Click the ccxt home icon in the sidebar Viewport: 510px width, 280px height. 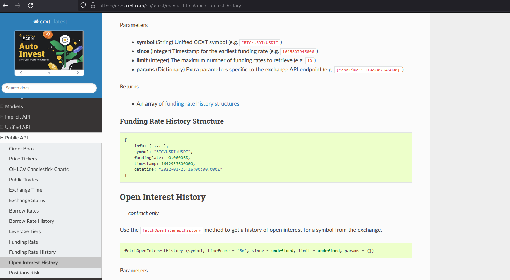35,21
